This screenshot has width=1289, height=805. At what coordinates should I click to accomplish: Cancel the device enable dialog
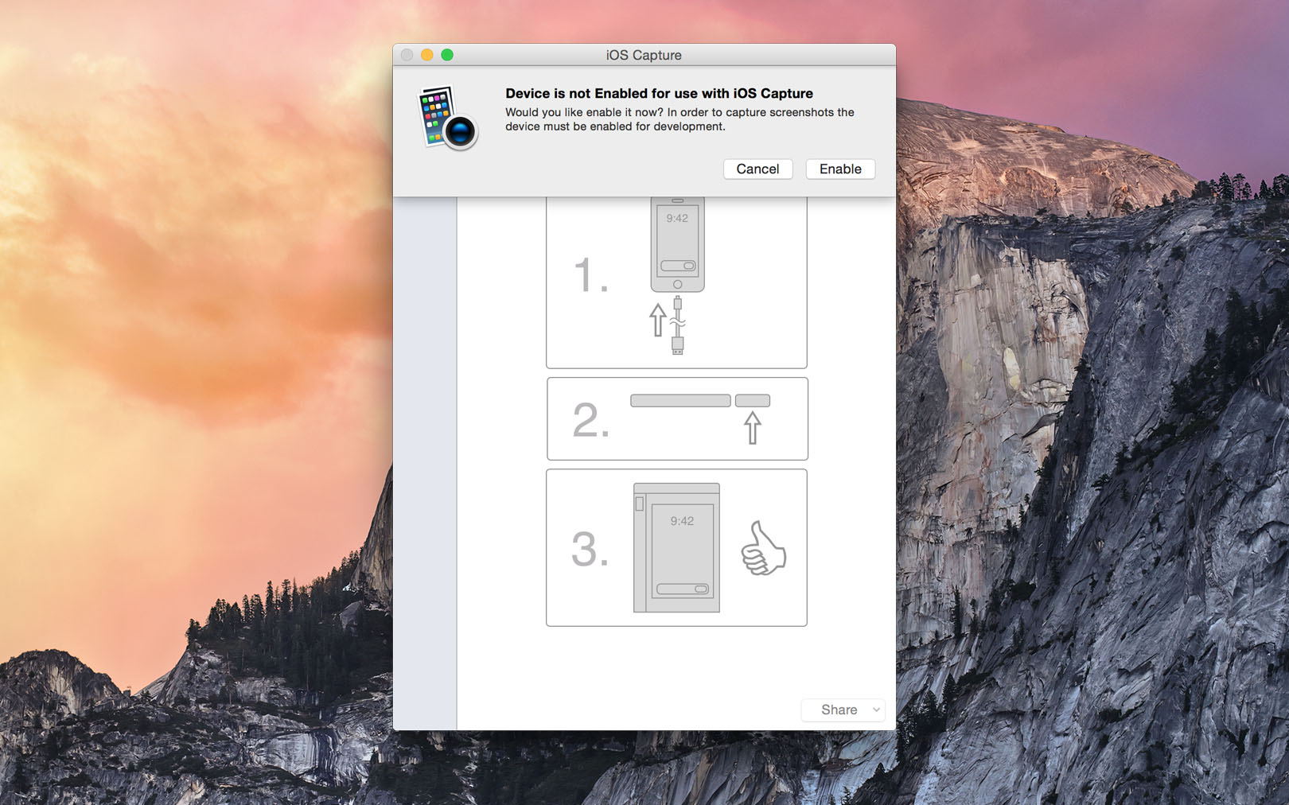[757, 169]
